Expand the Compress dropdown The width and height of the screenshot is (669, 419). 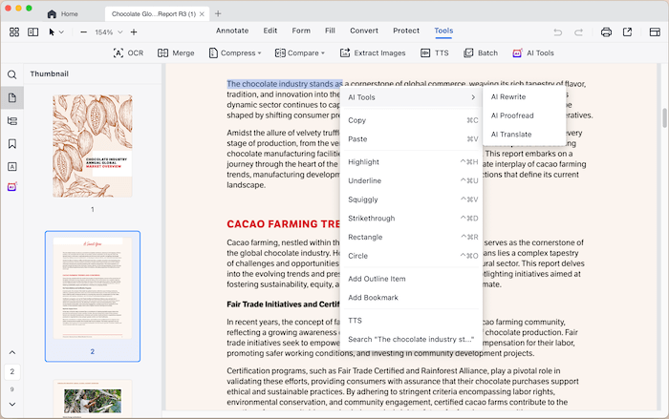coord(232,53)
